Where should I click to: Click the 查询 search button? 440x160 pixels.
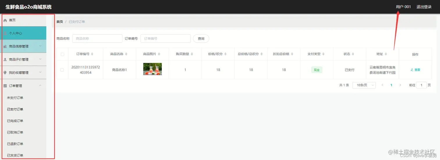coord(201,39)
